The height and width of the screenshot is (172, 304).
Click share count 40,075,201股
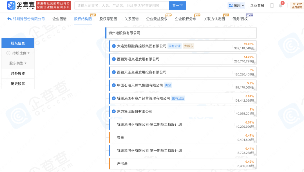pyautogui.click(x=245, y=114)
